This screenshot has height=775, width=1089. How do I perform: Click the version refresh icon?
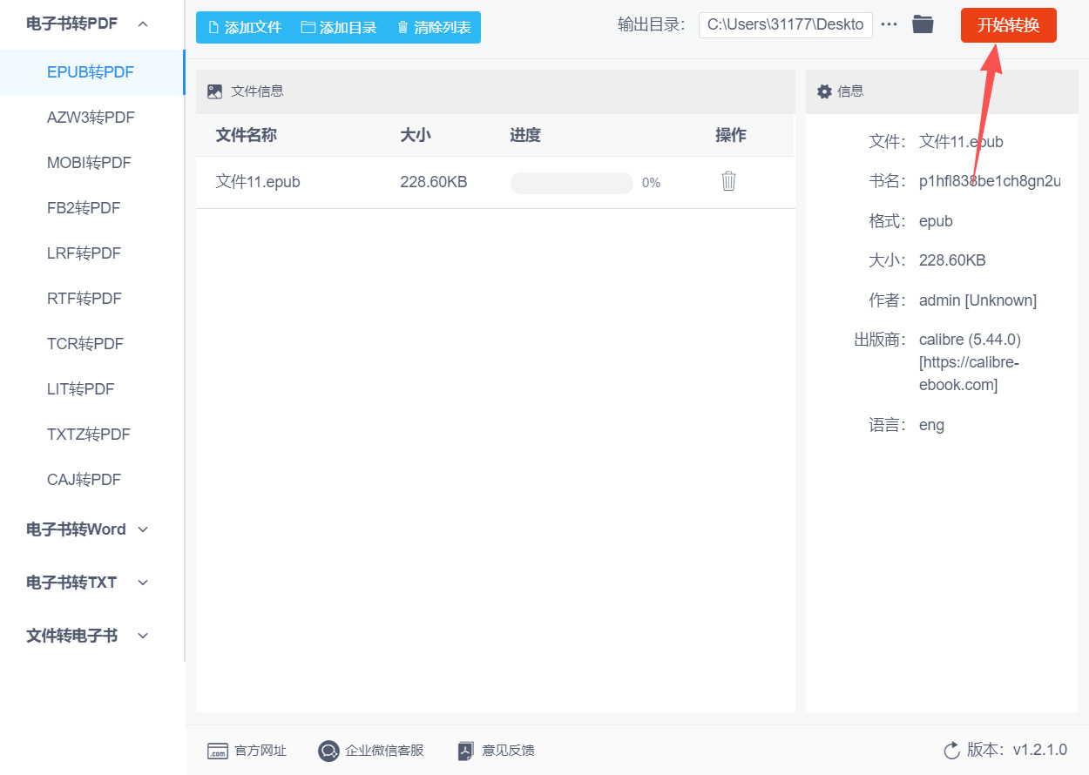[951, 751]
